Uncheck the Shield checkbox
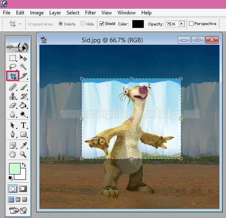Viewport: 226px width, 218px height. [x=102, y=24]
